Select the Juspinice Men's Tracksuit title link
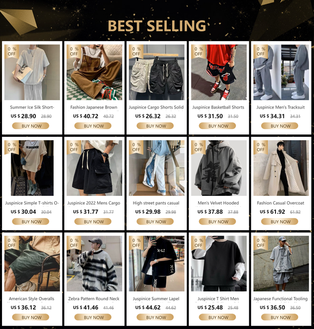Screen dimensions: 314x329 pyautogui.click(x=281, y=107)
